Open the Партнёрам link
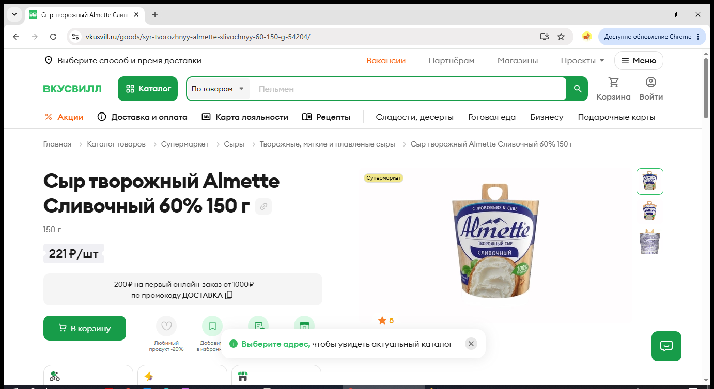Viewport: 714px width, 389px height. pyautogui.click(x=452, y=61)
